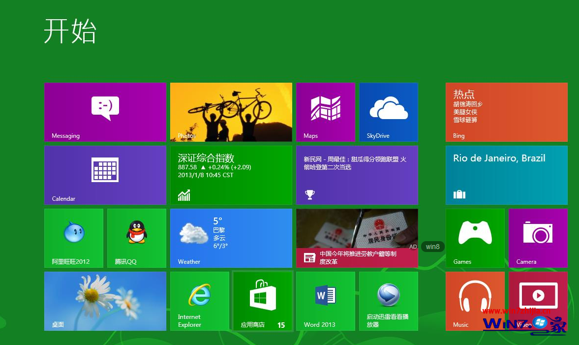Image resolution: width=579 pixels, height=345 pixels.
Task: Open the 深证综合指数 finance tile
Action: pyautogui.click(x=231, y=175)
